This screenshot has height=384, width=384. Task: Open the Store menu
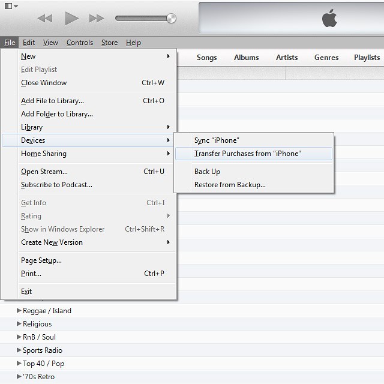[x=109, y=43]
